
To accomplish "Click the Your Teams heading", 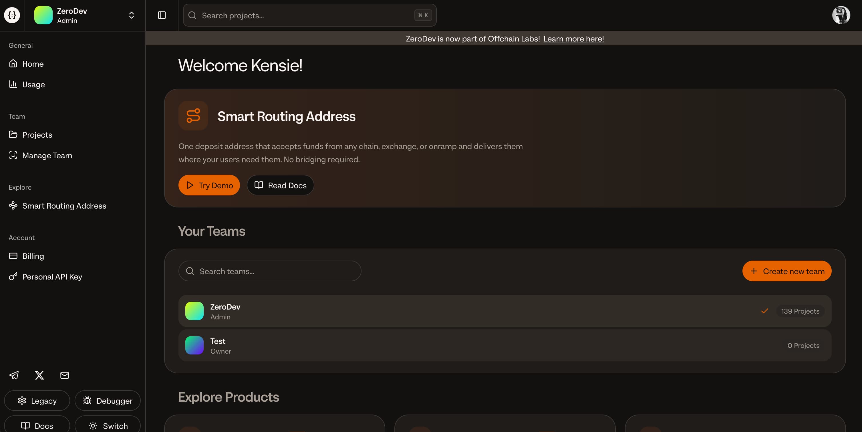I will pyautogui.click(x=211, y=231).
